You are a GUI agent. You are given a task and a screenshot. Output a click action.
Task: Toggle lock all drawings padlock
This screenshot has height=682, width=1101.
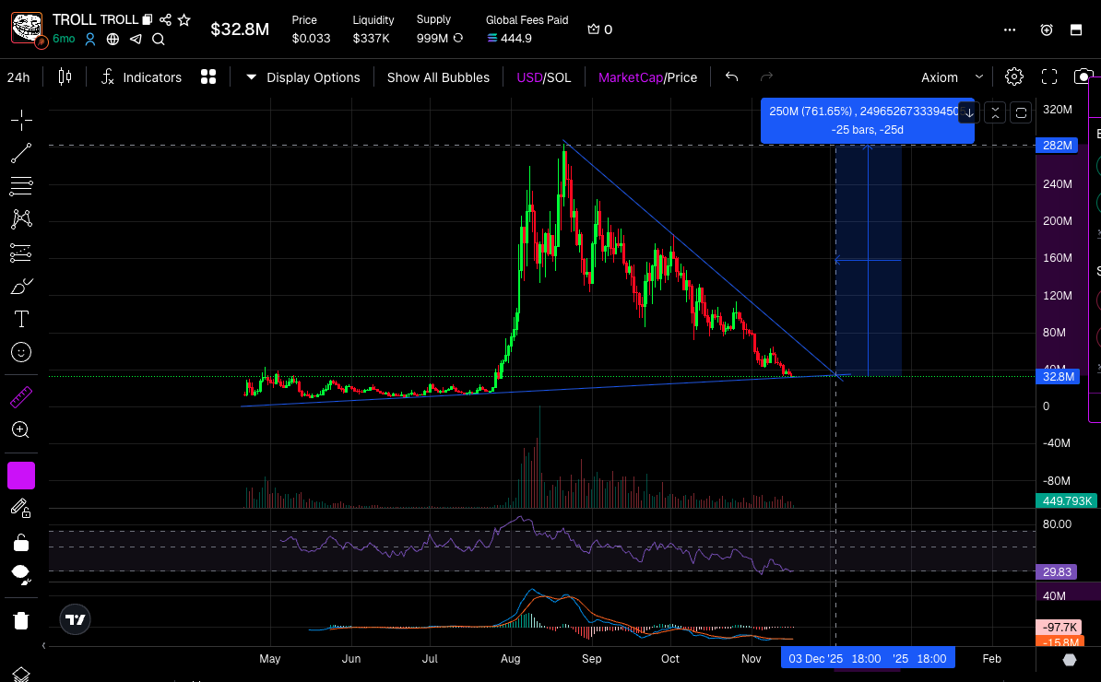coord(21,542)
